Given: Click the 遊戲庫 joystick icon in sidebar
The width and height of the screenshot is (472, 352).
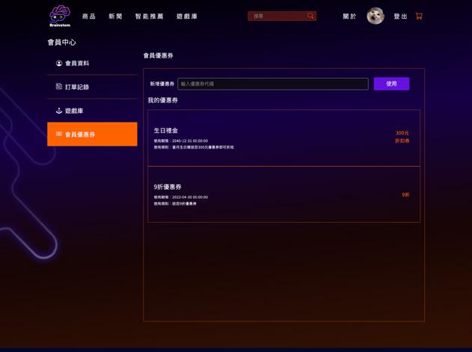Looking at the screenshot, I should click(x=59, y=111).
